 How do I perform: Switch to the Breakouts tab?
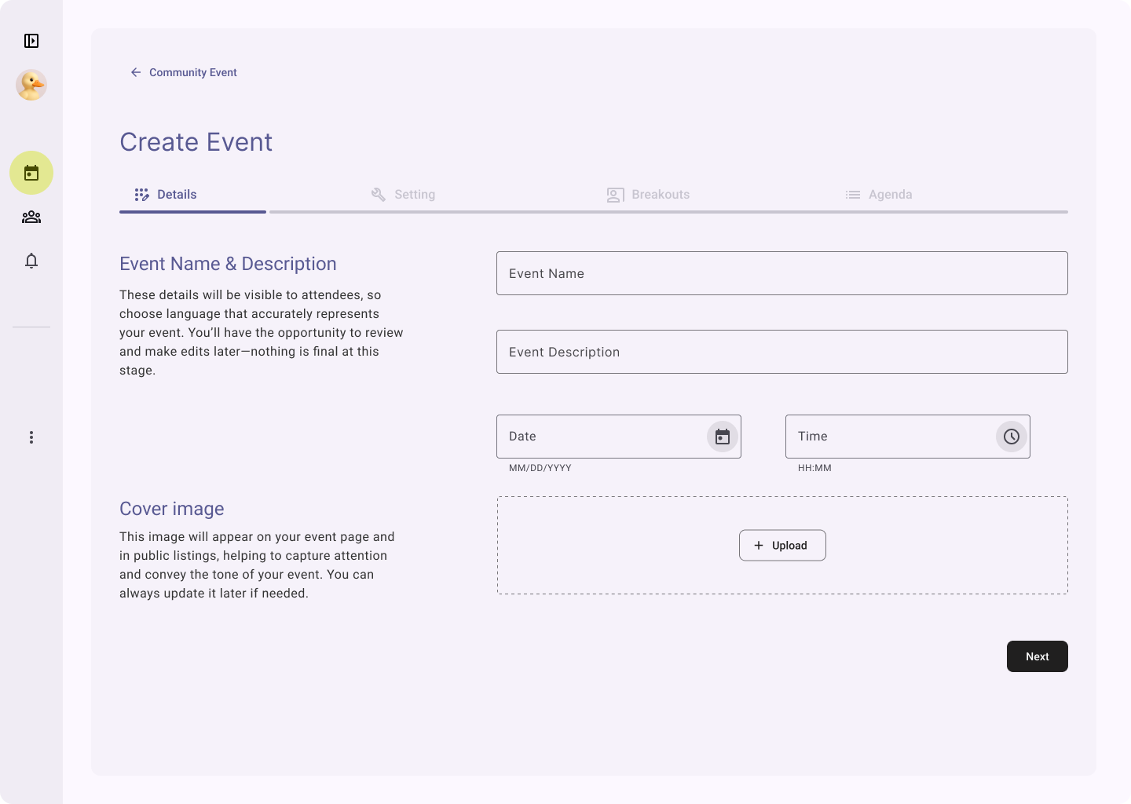coord(649,195)
